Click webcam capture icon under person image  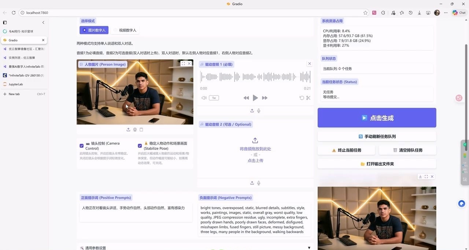click(135, 129)
